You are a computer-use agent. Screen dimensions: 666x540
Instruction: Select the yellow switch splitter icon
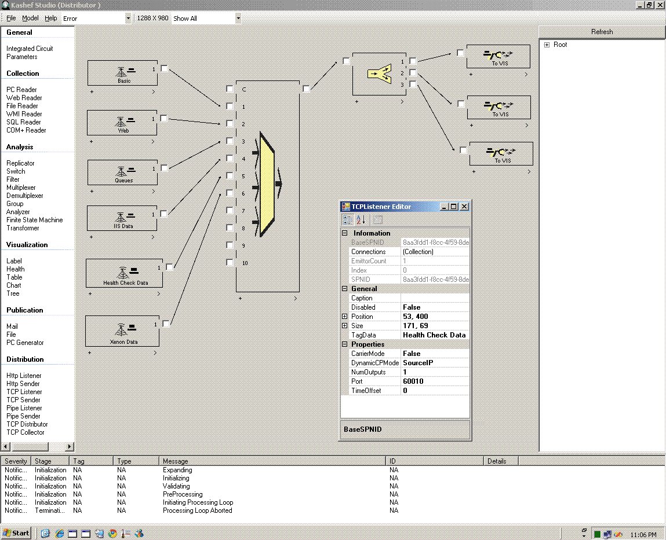[380, 74]
